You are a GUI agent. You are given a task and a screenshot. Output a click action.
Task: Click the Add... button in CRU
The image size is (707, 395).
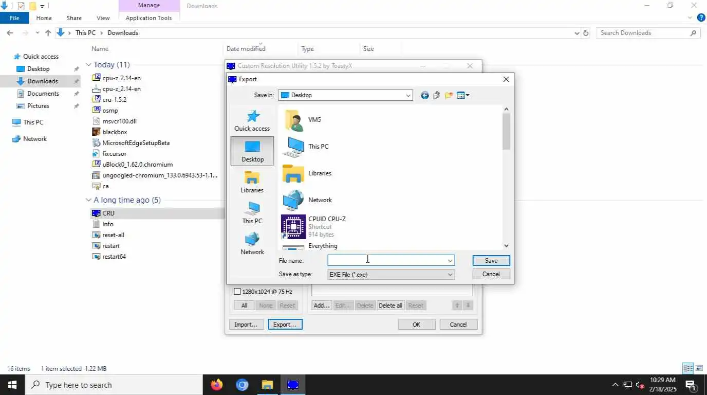point(322,306)
